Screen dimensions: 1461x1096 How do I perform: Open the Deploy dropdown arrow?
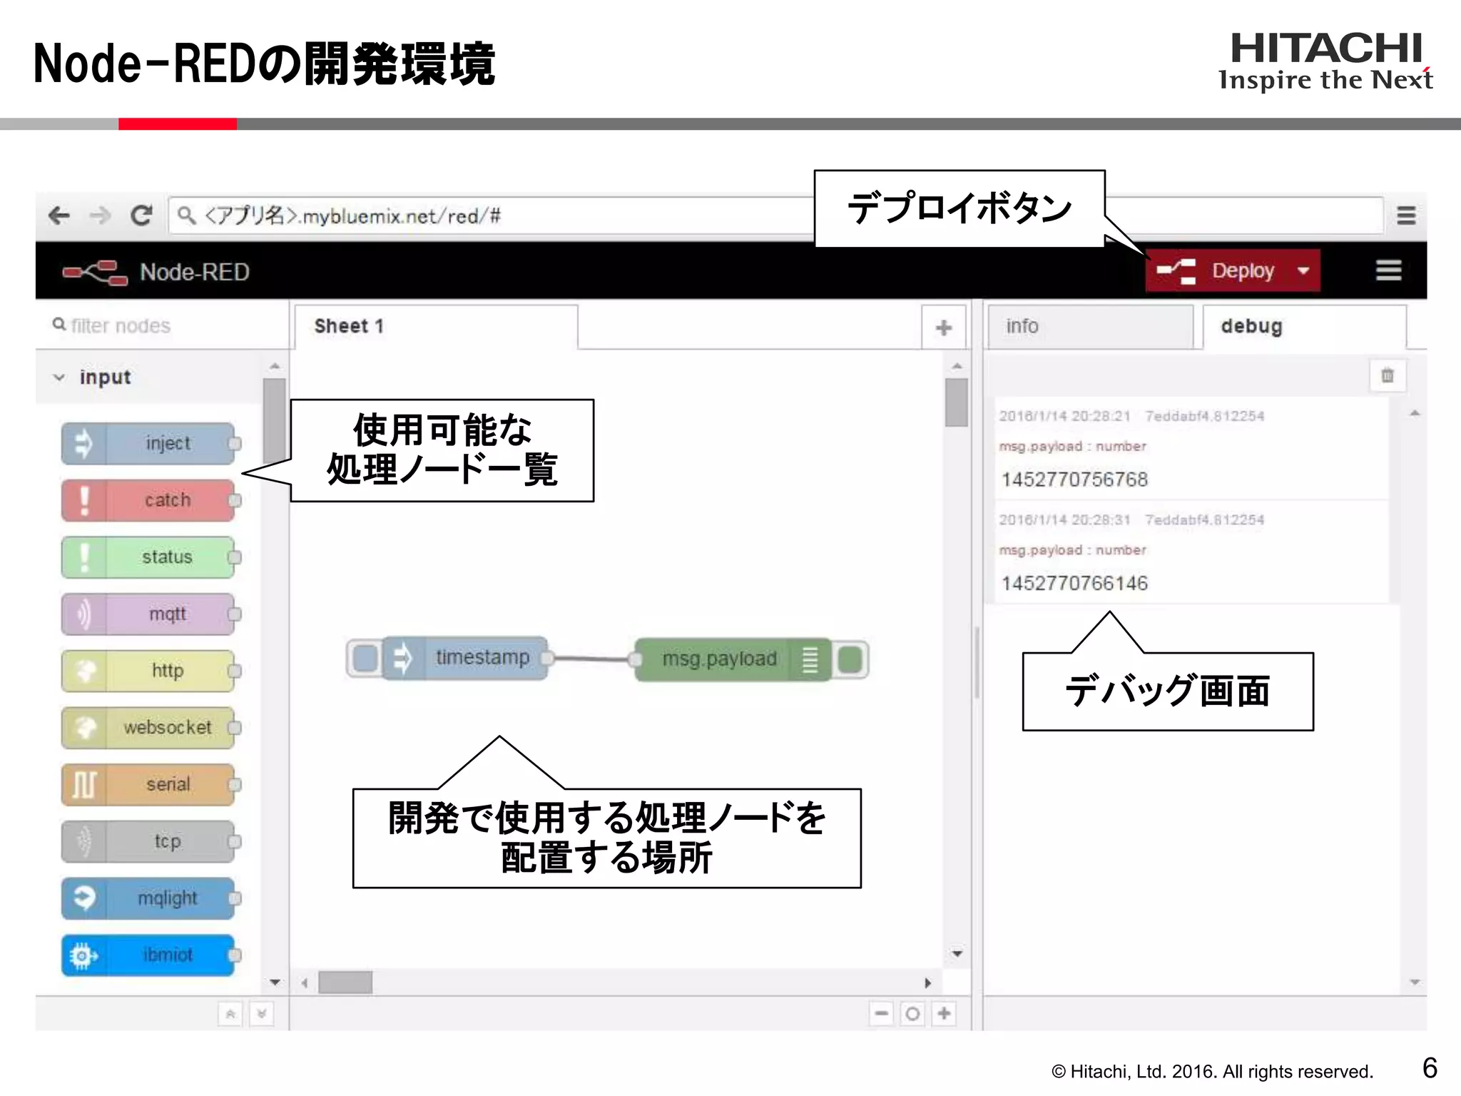click(x=1304, y=270)
